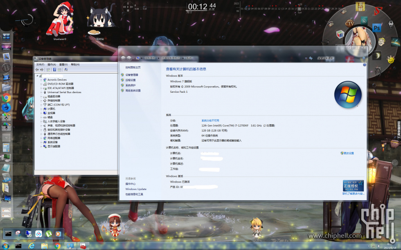Click the genuine Microsoft 正版授权 badge
Screen dimensions: 401x250
[x=353, y=186]
